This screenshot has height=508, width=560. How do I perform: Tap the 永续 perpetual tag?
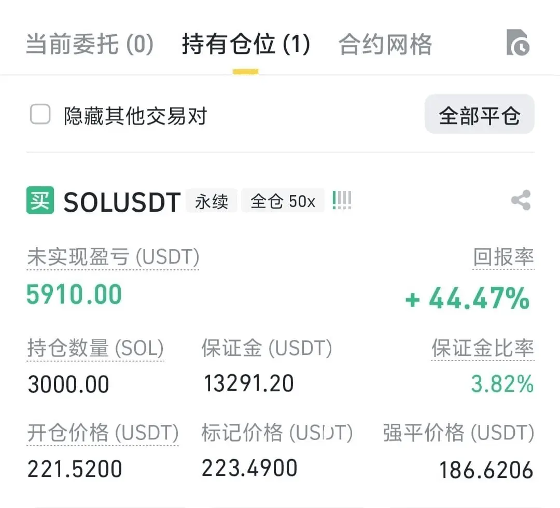(212, 201)
